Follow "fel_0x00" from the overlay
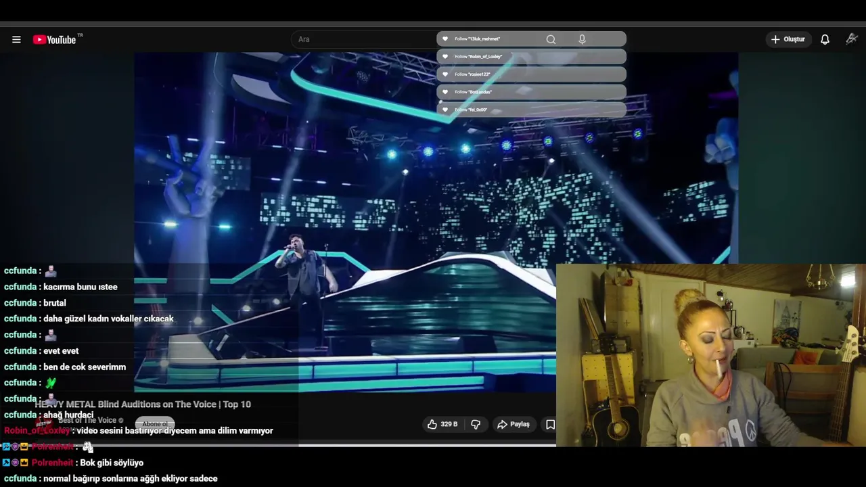 531,110
